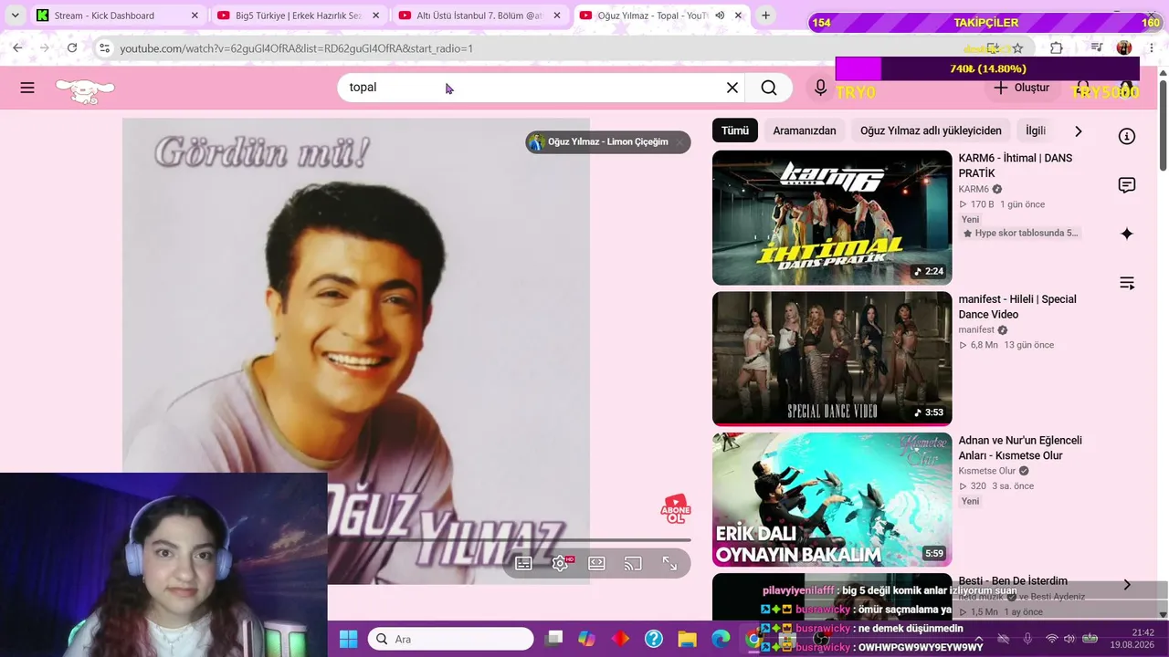Screen dimensions: 1169x657
Task: Select the İlgili filter chip
Action: pos(1036,130)
